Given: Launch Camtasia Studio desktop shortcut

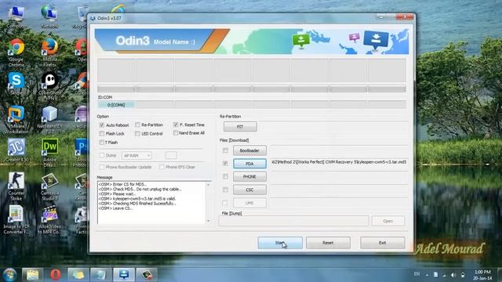Looking at the screenshot, I should pos(49,186).
